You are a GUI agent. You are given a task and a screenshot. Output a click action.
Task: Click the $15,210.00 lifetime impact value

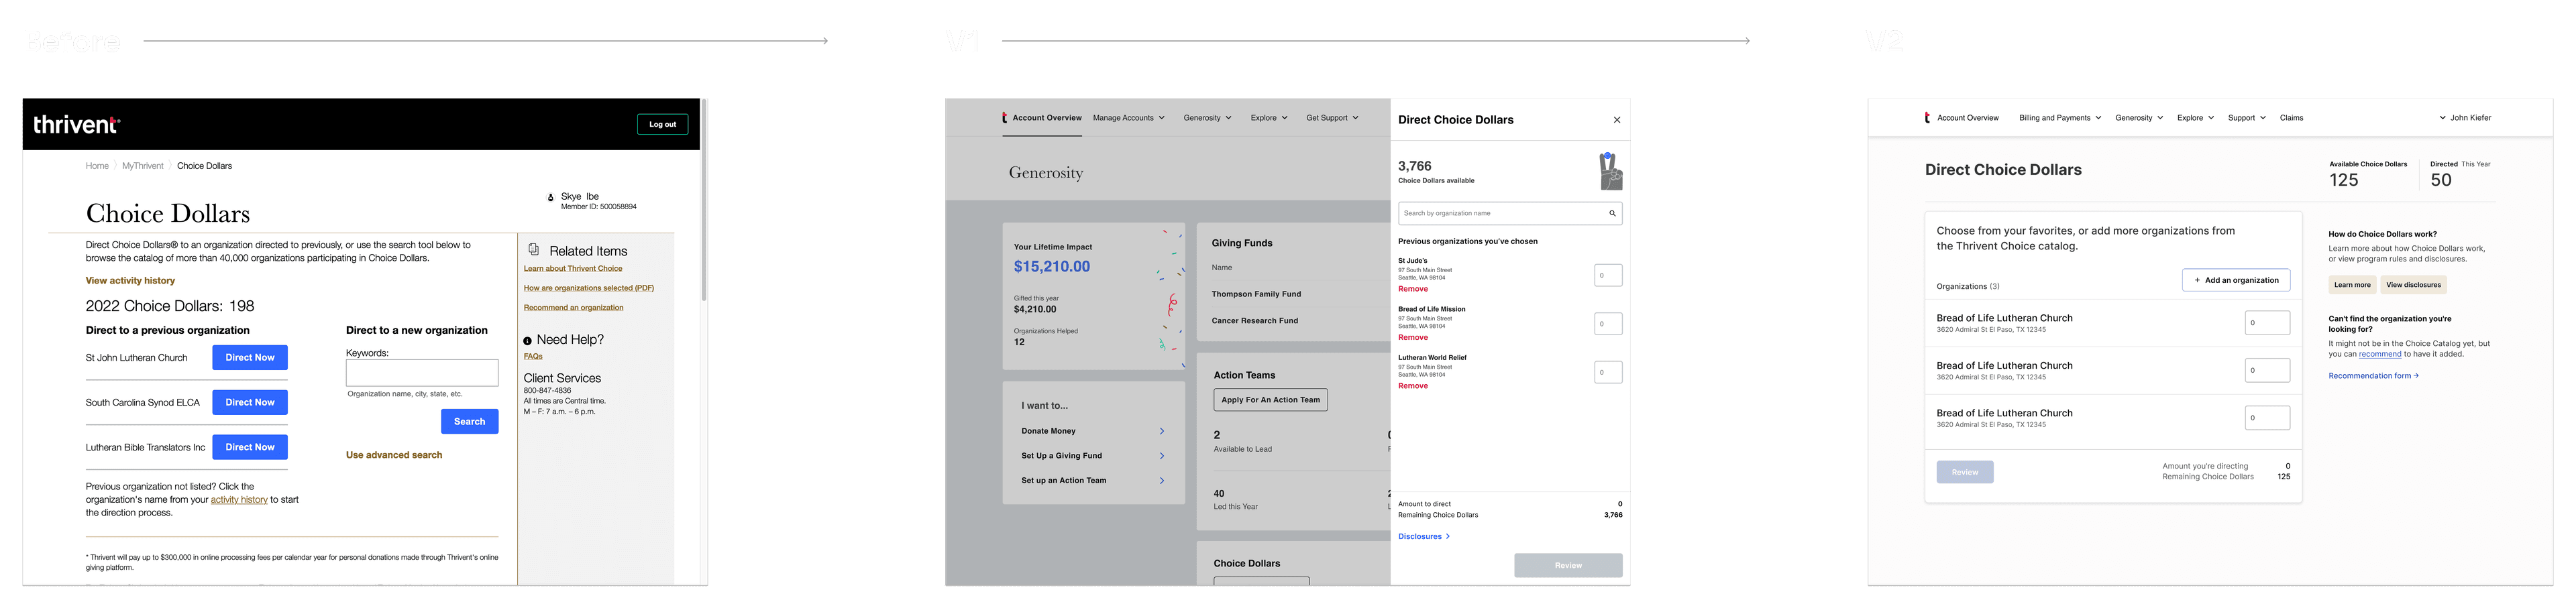click(1052, 267)
